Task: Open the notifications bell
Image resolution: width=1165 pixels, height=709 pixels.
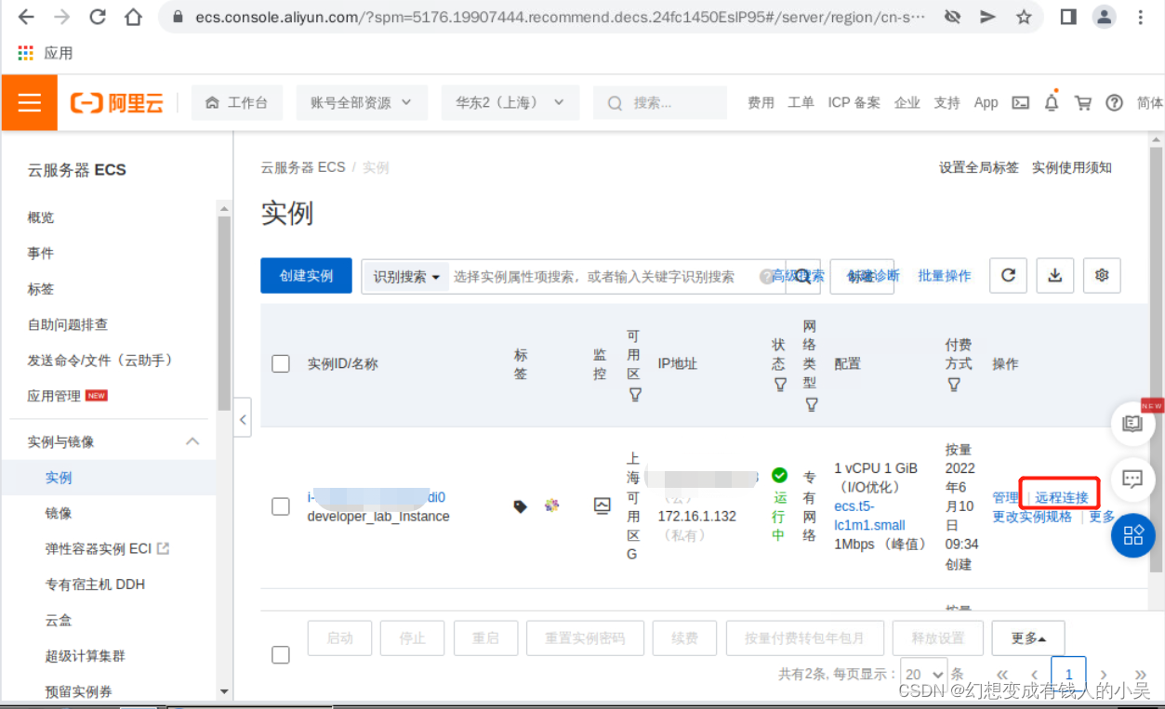Action: [1052, 103]
